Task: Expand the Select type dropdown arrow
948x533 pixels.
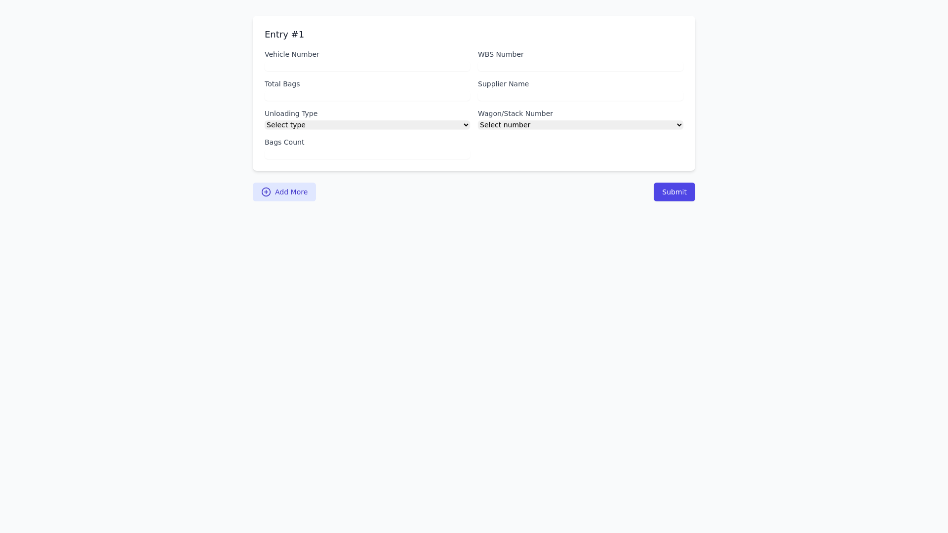Action: 466,125
